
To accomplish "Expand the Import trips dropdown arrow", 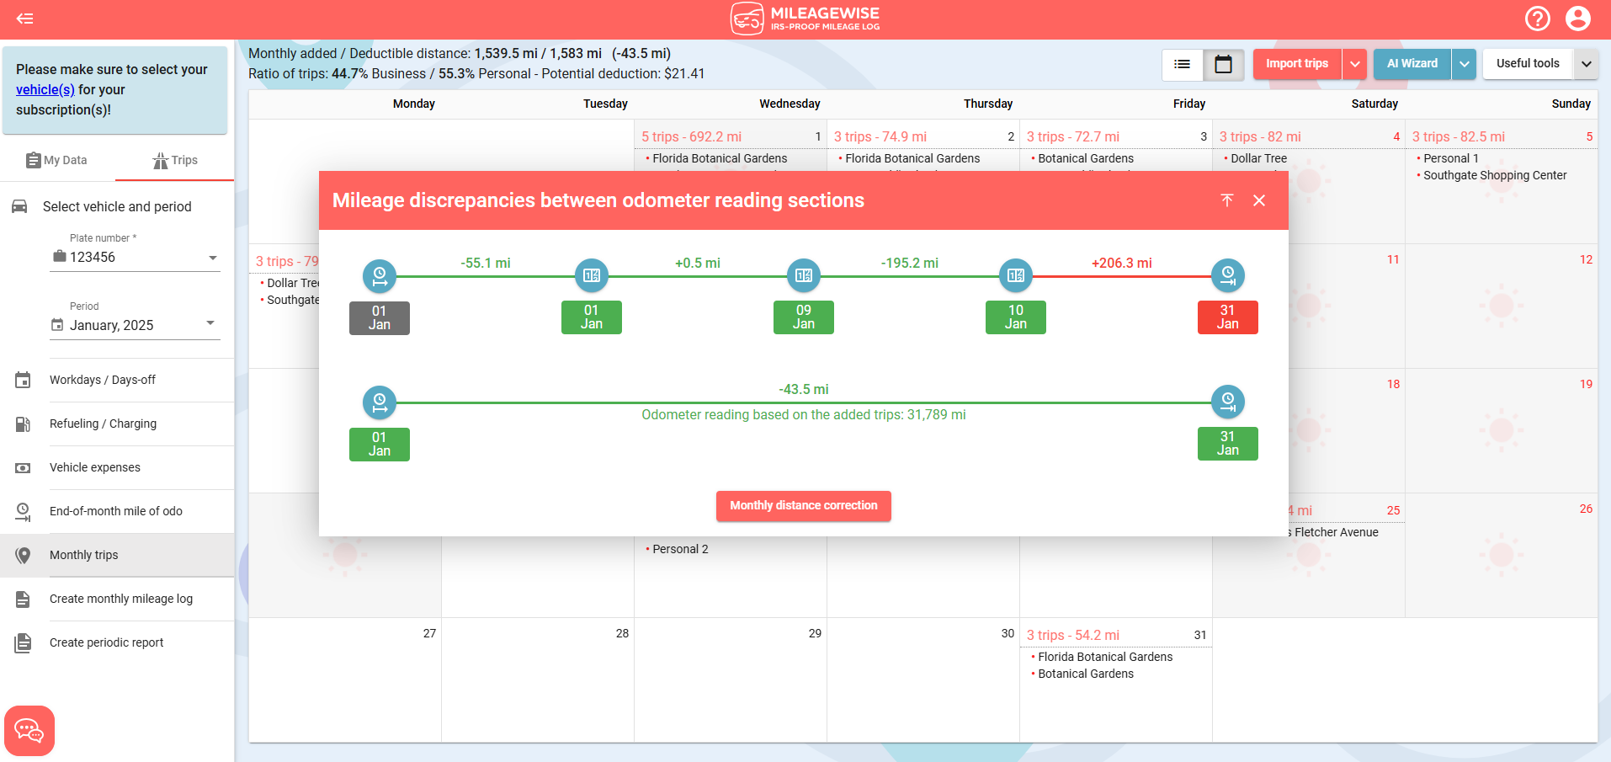I will tap(1354, 64).
